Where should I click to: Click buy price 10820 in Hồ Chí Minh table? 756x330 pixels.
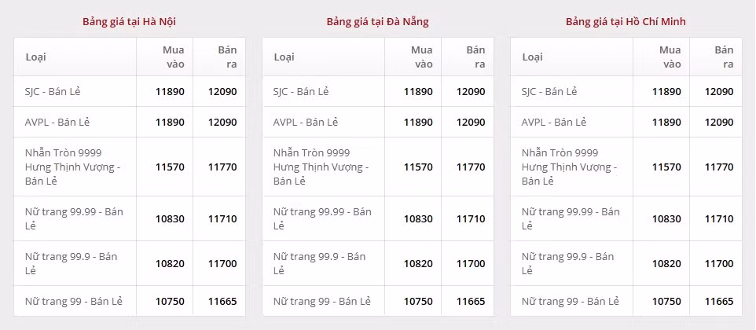666,263
